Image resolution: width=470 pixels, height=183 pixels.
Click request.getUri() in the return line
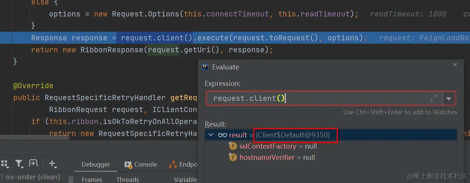coord(184,50)
